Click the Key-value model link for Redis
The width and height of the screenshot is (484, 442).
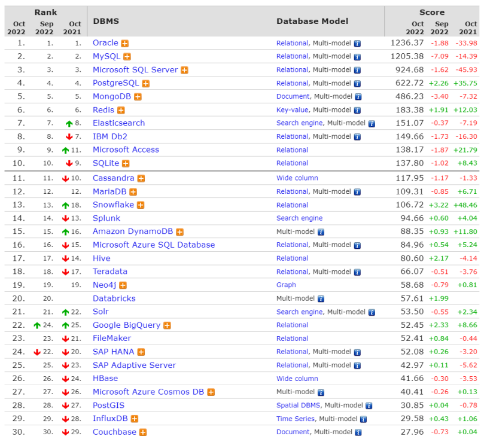(x=292, y=110)
